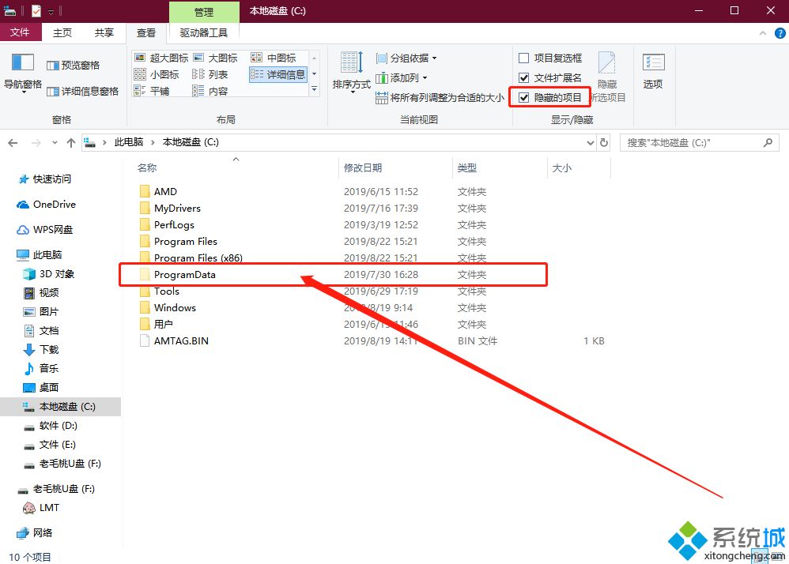Screen dimensions: 789x564
Task: Click 将所有列调整为合适的大小 button
Action: pyautogui.click(x=440, y=97)
